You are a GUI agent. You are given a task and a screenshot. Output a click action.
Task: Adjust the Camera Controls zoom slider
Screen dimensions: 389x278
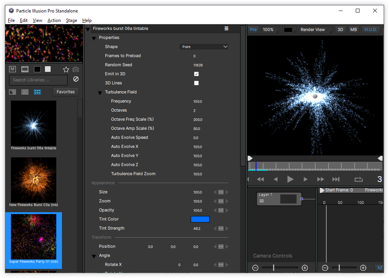(274, 267)
